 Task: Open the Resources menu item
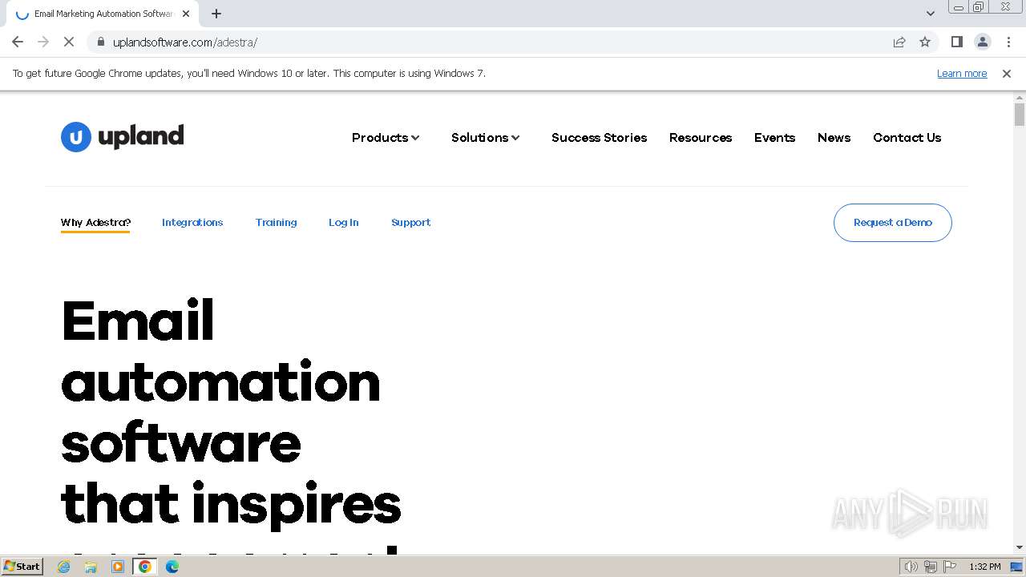tap(701, 138)
